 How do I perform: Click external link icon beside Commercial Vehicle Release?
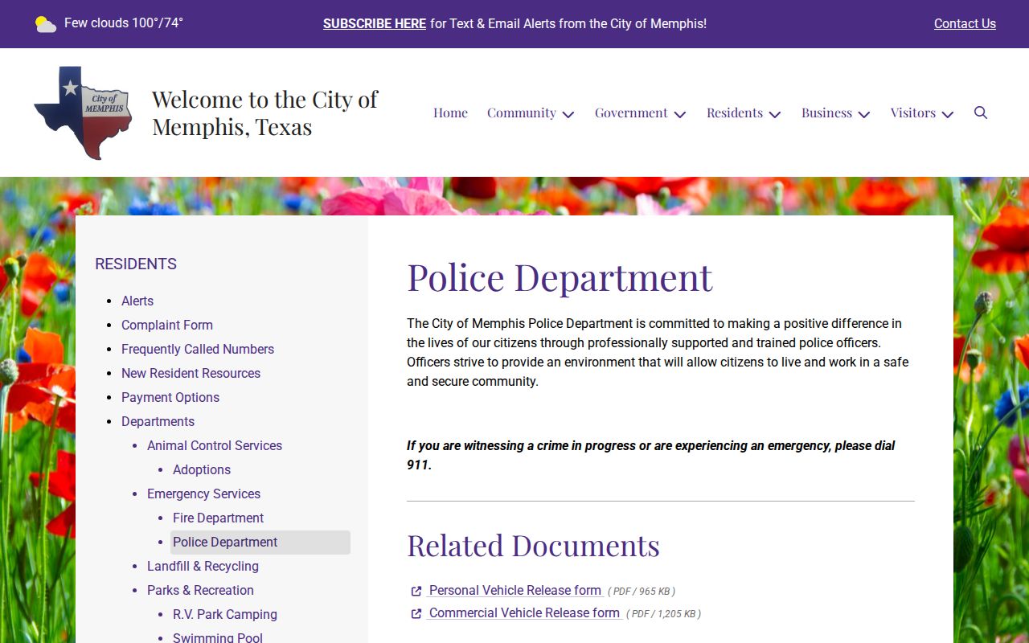coord(416,614)
